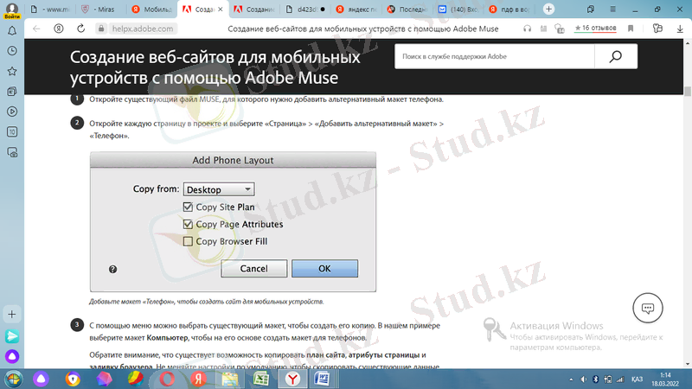
Task: Open extensions icon in toolbar
Action: [657, 29]
